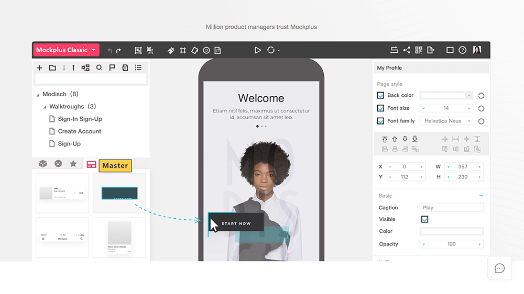This screenshot has width=524, height=294.
Task: Click the help question mark icon
Action: 462,50
